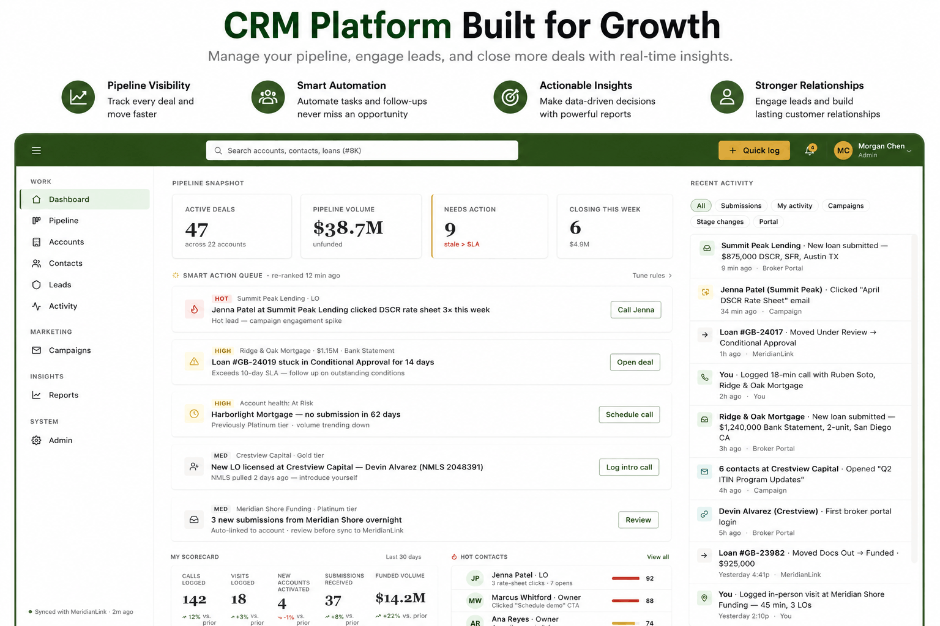Click the Funded Volume $14.2M value

(x=400, y=598)
